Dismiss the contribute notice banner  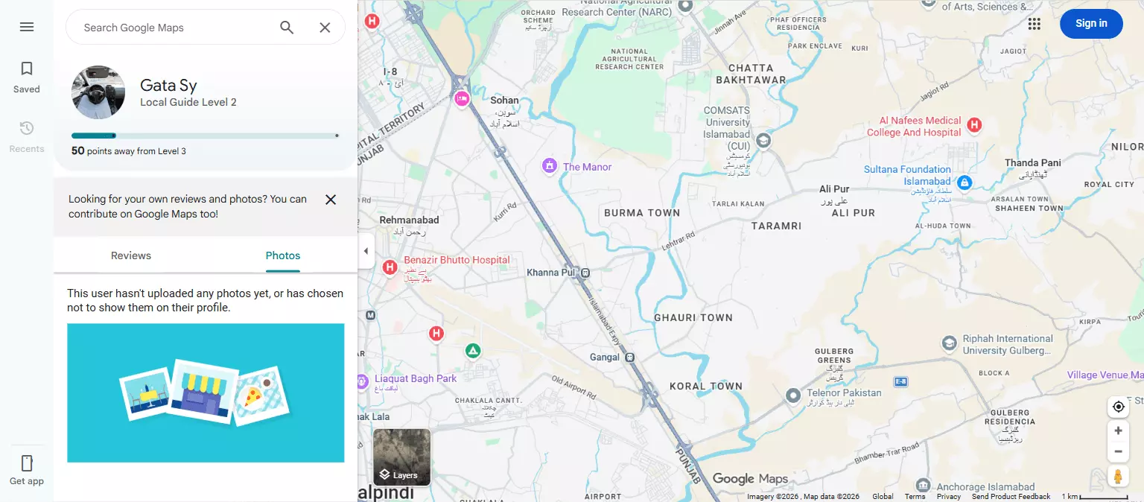331,200
